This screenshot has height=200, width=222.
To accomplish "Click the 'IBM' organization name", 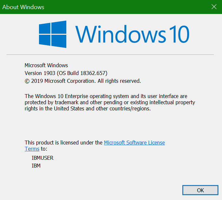I will (x=36, y=166).
